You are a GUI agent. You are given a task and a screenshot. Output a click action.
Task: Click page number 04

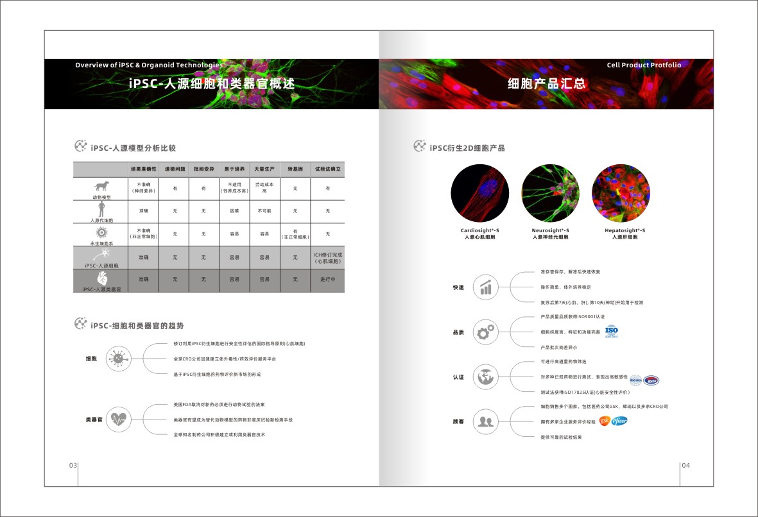(x=685, y=465)
